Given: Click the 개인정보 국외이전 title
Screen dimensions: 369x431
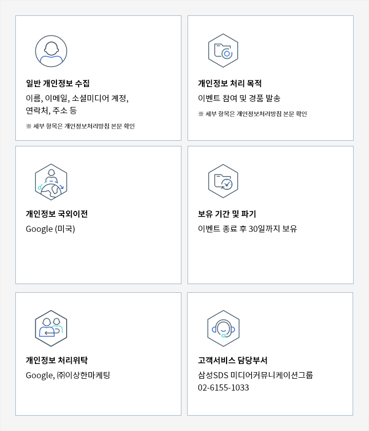Looking at the screenshot, I should (x=57, y=214).
